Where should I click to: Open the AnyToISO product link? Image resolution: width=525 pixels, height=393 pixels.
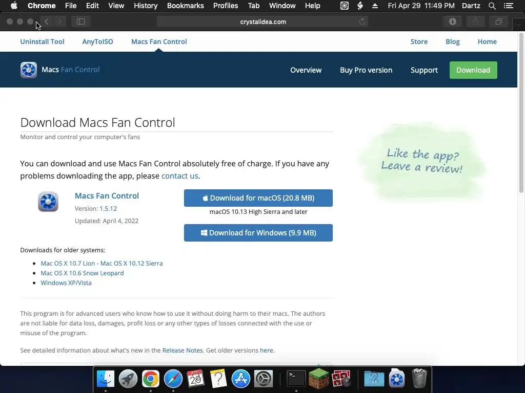[x=97, y=41]
